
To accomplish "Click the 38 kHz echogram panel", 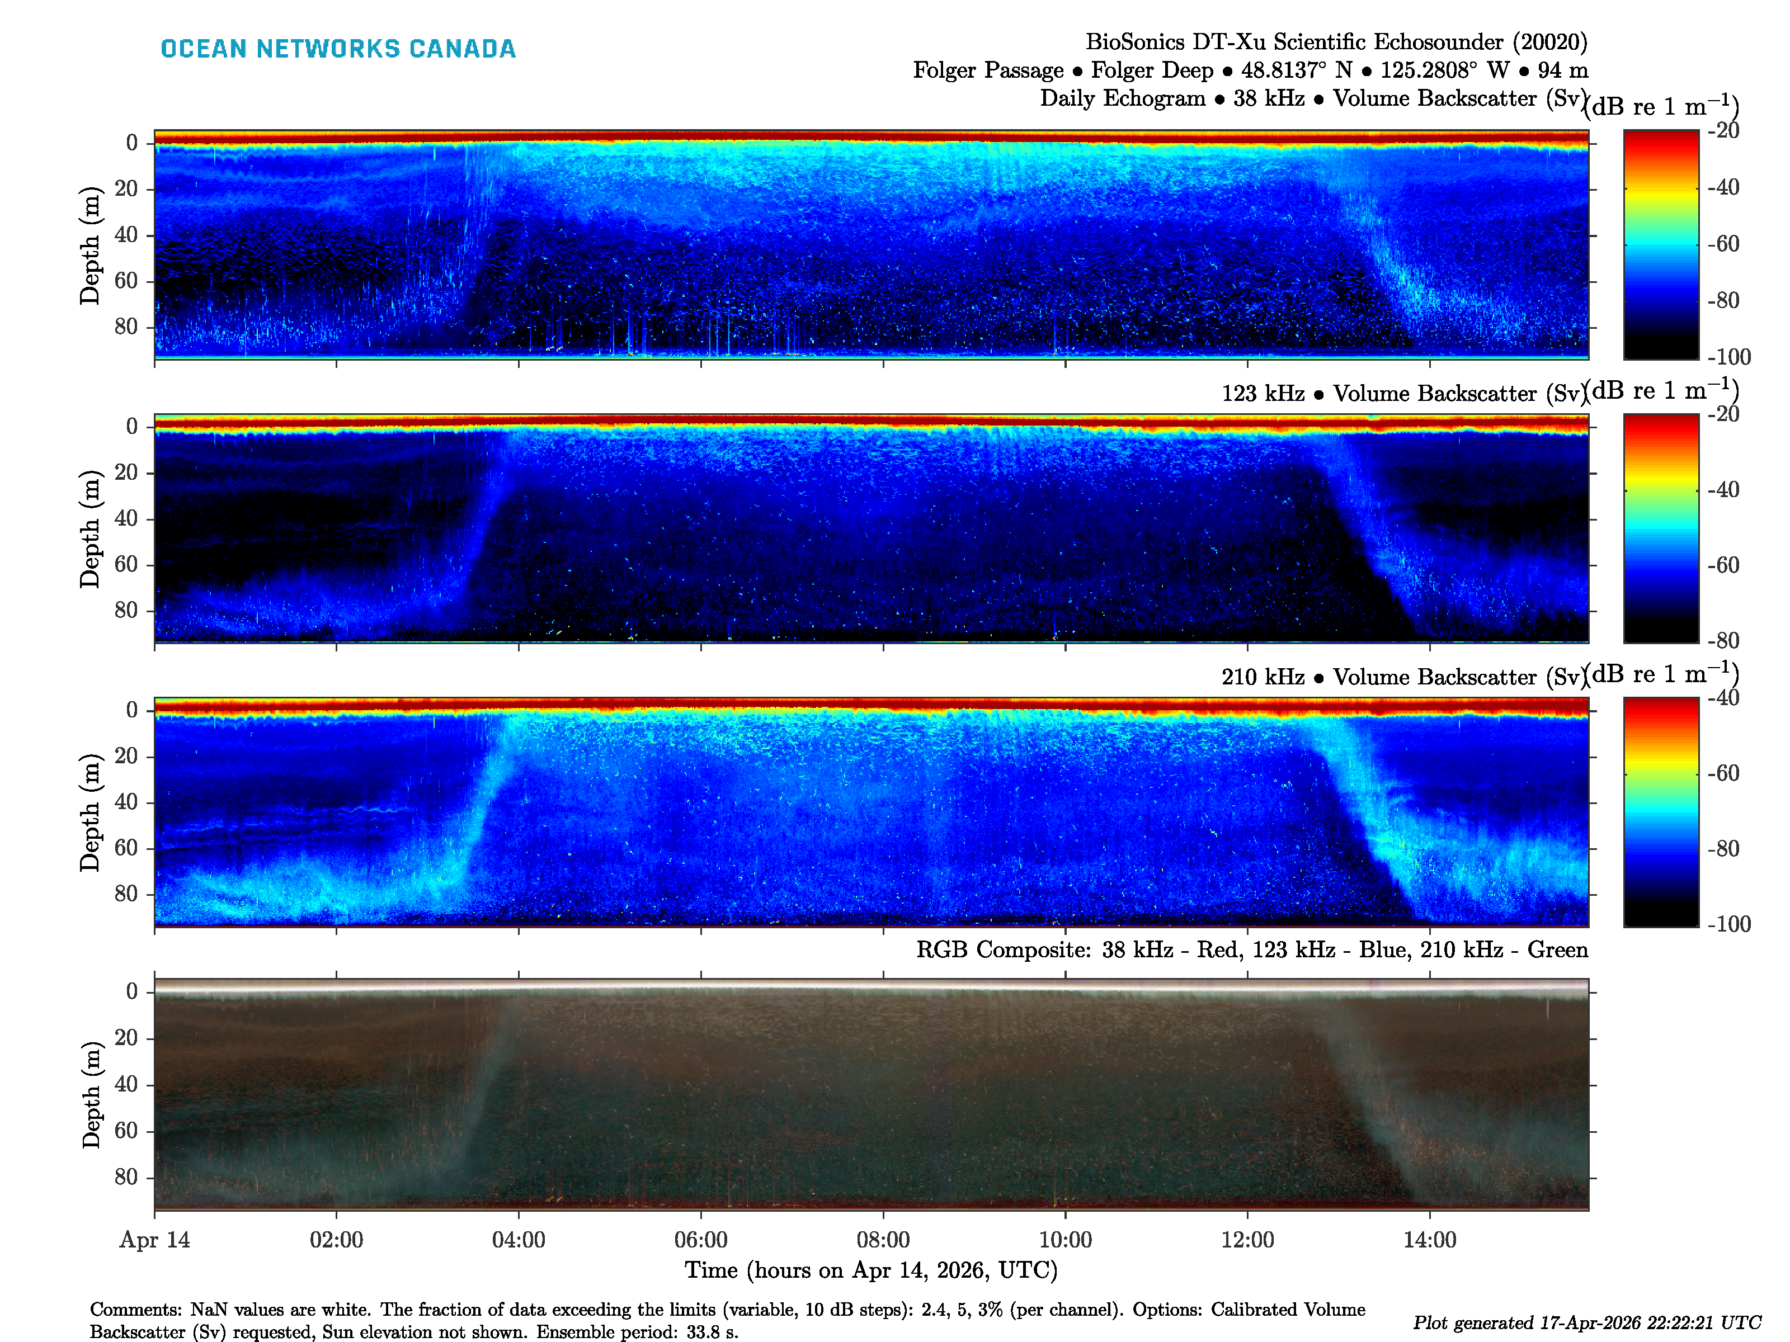I will pyautogui.click(x=871, y=243).
